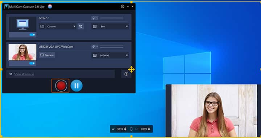Screen dimensions: 261x138
Task: Click the webcam thumbnail in source list
Action: click(x=22, y=52)
